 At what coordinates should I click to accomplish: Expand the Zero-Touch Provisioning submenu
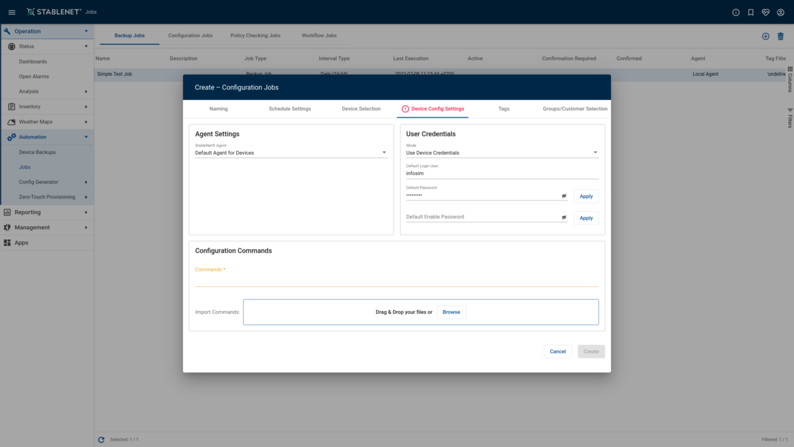[x=86, y=197]
